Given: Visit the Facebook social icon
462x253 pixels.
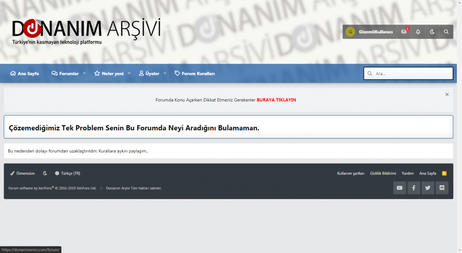Looking at the screenshot, I should pos(414,188).
